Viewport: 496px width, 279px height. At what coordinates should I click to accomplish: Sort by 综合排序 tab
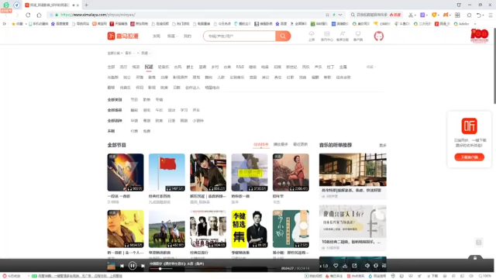pos(260,145)
